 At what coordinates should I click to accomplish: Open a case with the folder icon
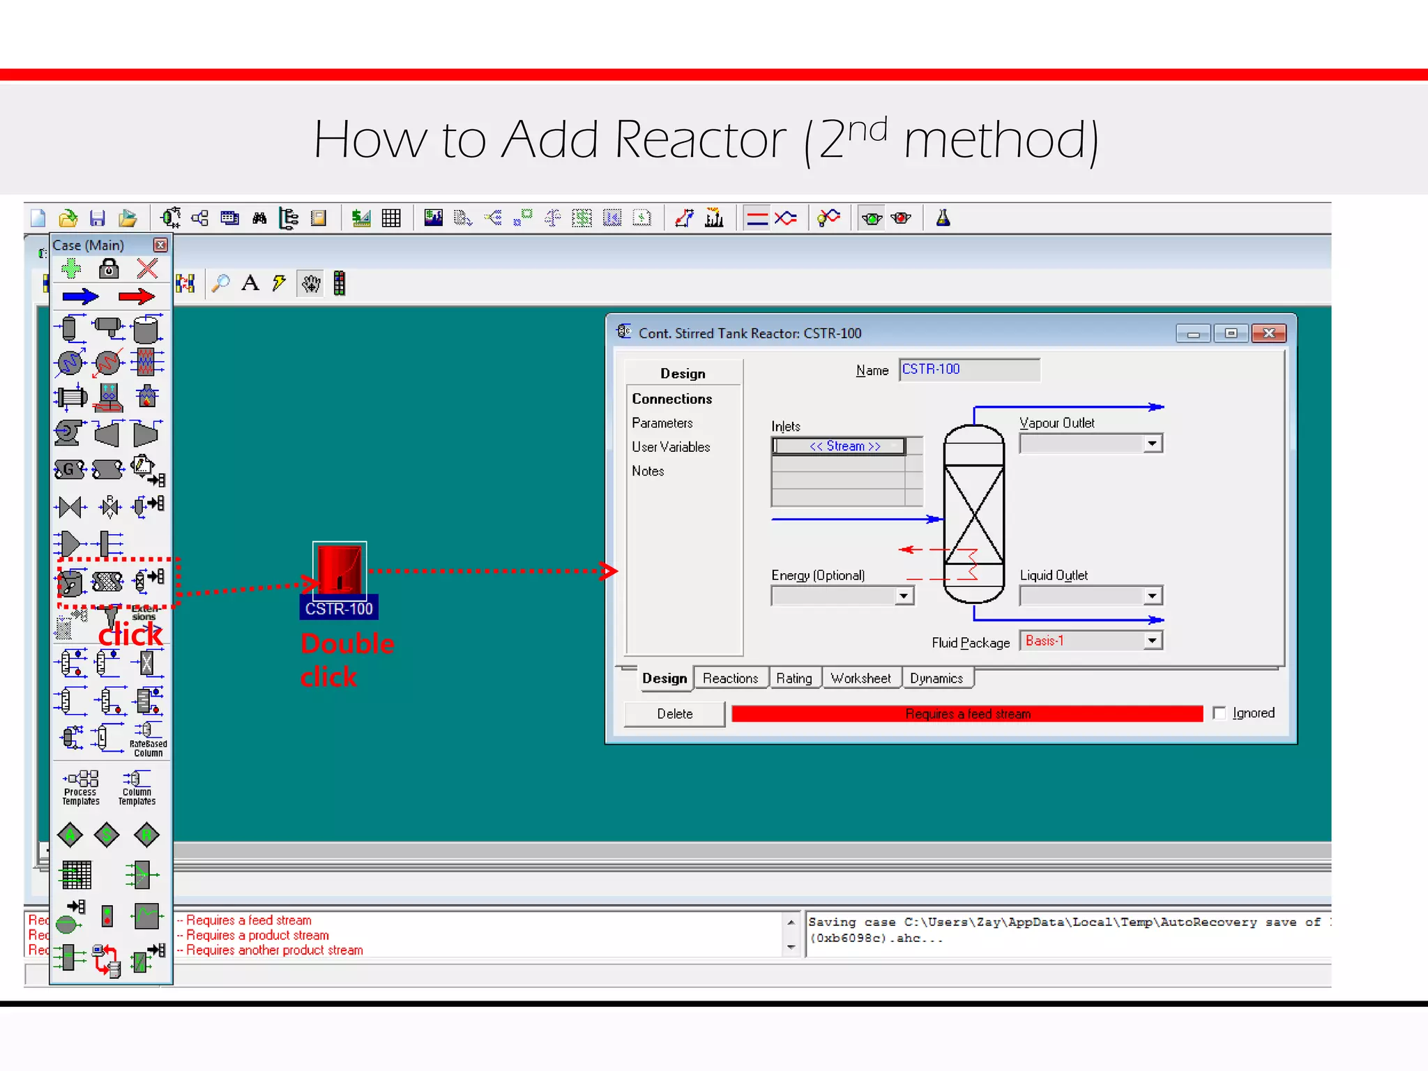[68, 218]
